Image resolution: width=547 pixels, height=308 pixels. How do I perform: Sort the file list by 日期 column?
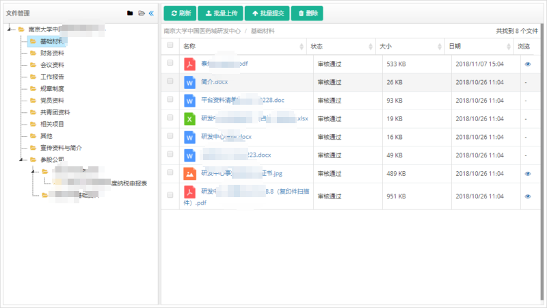[x=454, y=46]
